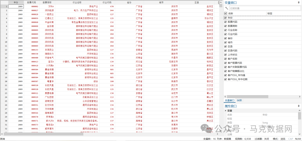Click the 过滤变量 filter input field
The height and width of the screenshot is (141, 302).
pyautogui.click(x=265, y=8)
